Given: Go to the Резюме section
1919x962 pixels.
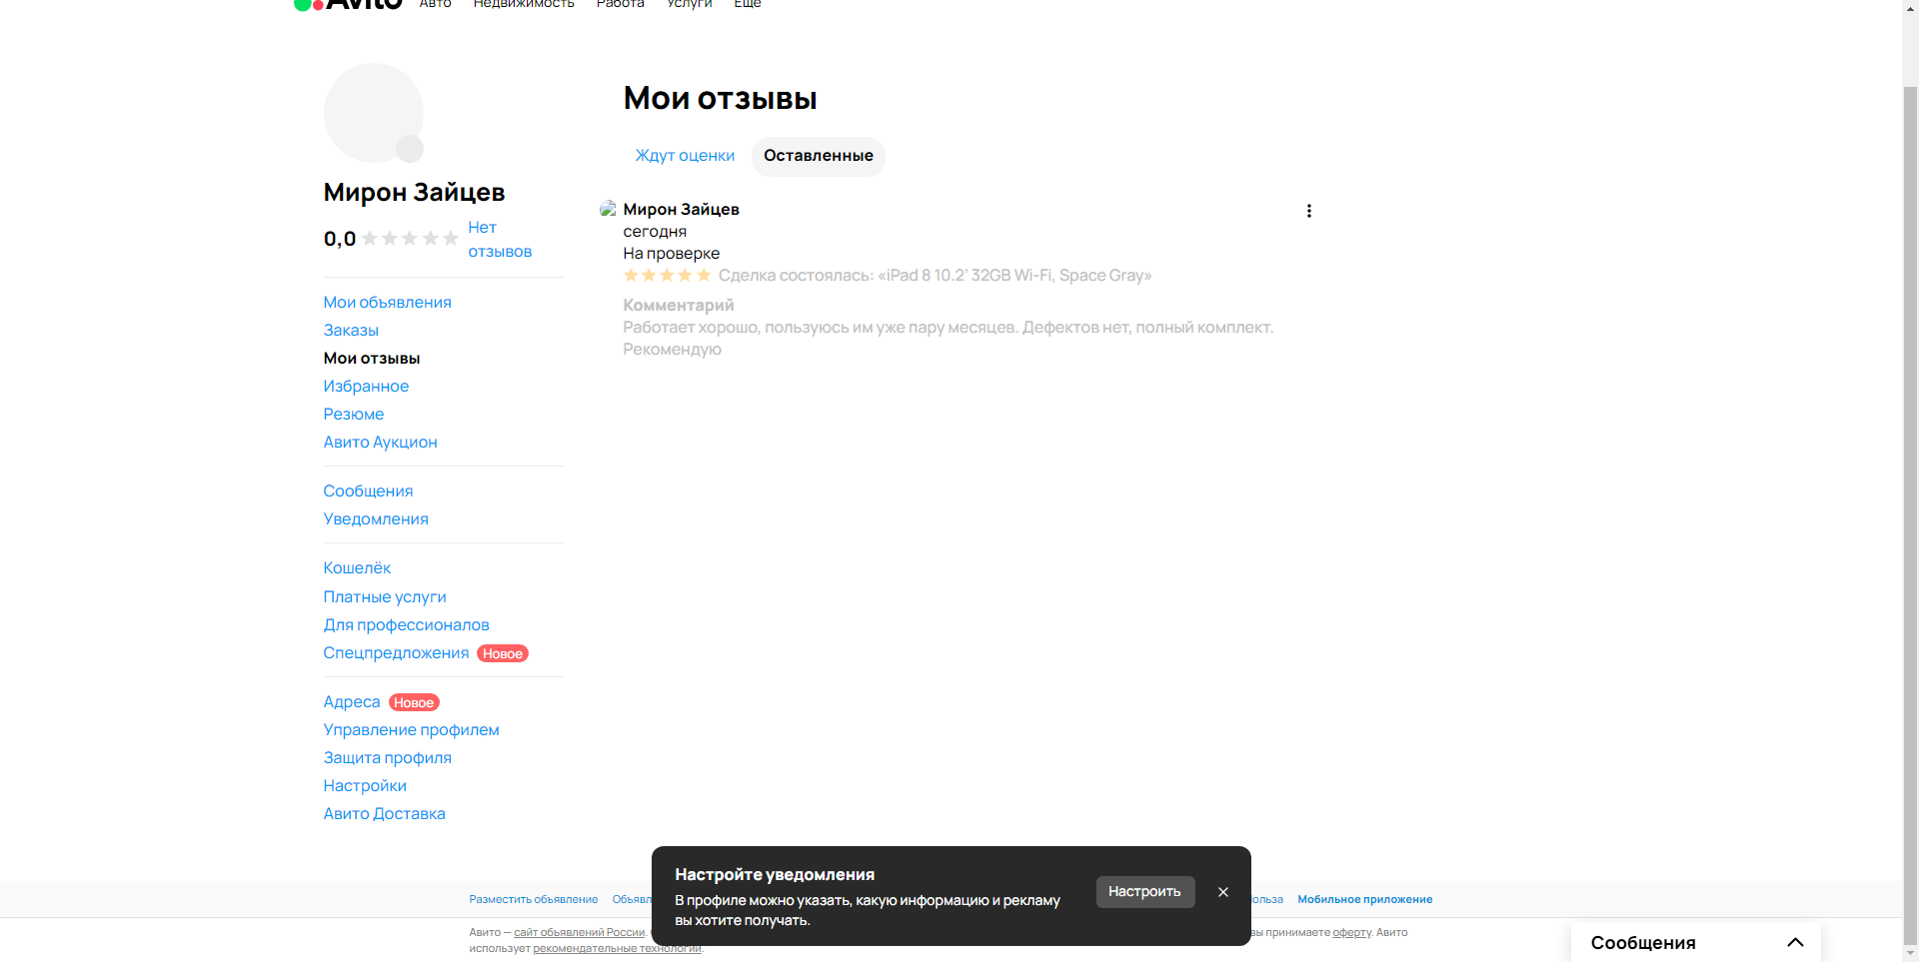Looking at the screenshot, I should point(353,415).
